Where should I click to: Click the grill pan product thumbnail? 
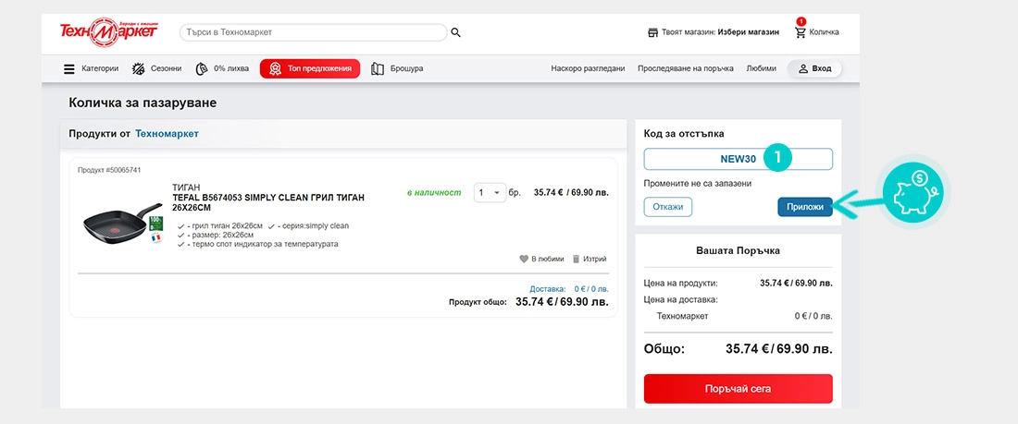coord(123,223)
